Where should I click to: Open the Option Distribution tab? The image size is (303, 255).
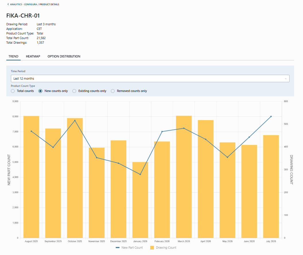pyautogui.click(x=64, y=56)
